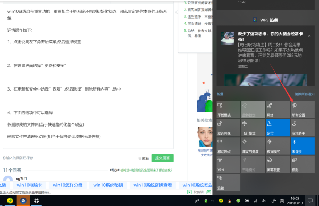Viewport: 319px width, 206px height.
Task: Toggle 移动热点 (Mobile hotspot) tile
Action: pyautogui.click(x=228, y=146)
